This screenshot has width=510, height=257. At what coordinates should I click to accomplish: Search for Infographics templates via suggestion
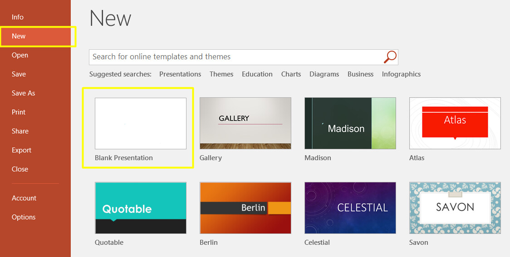tap(401, 74)
